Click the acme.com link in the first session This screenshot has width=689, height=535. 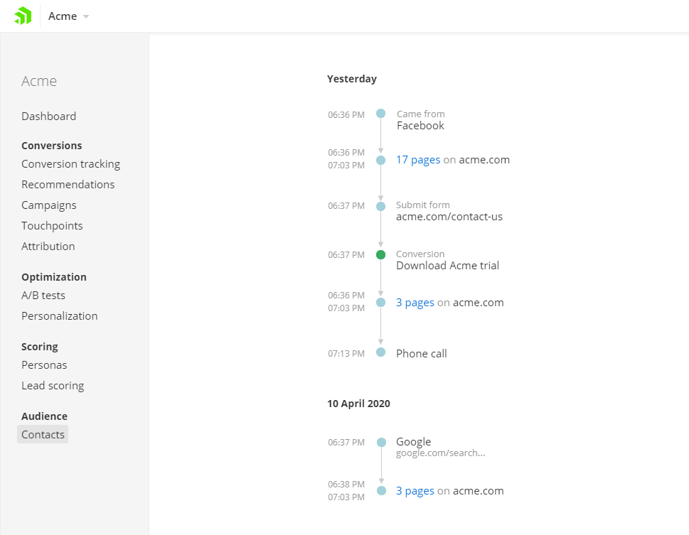[x=484, y=159]
